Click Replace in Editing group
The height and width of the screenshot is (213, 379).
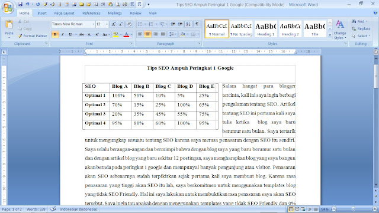[x=361, y=29]
